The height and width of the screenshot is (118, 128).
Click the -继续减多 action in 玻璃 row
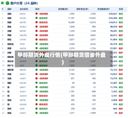43,18
